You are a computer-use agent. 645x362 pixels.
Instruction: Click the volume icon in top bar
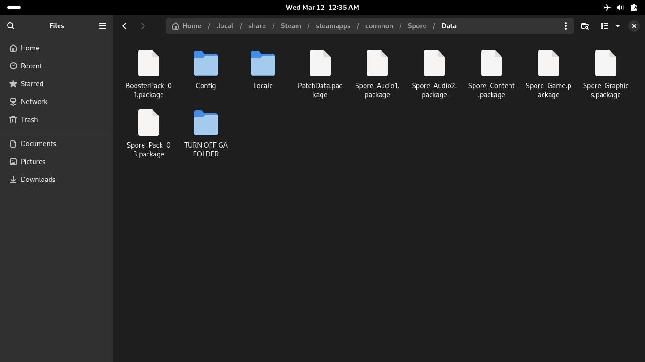pyautogui.click(x=620, y=8)
